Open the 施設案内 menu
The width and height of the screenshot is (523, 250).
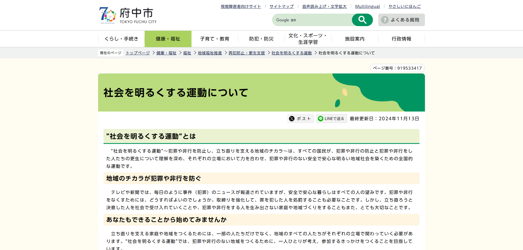pos(355,39)
